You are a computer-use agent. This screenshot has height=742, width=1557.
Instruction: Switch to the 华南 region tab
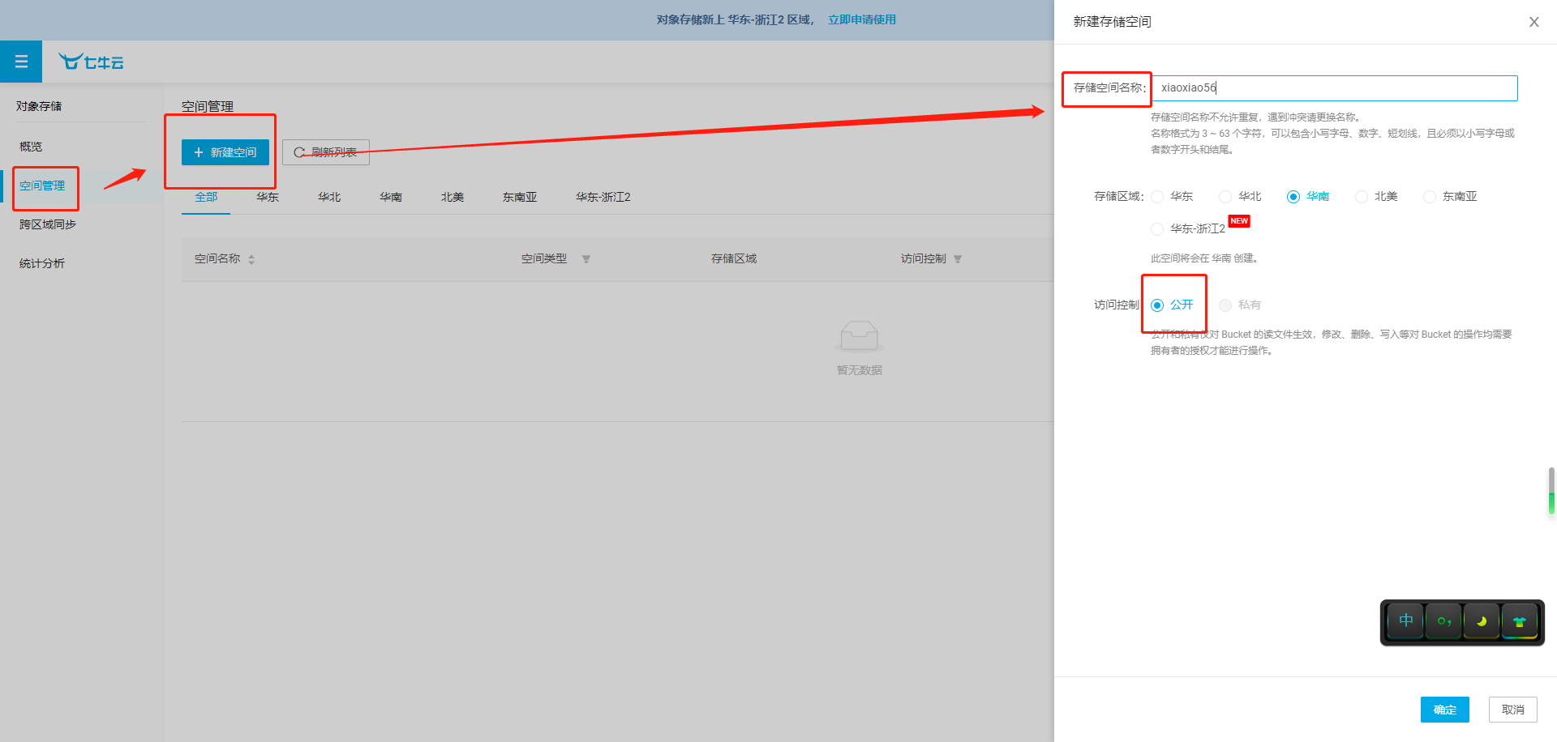click(391, 197)
